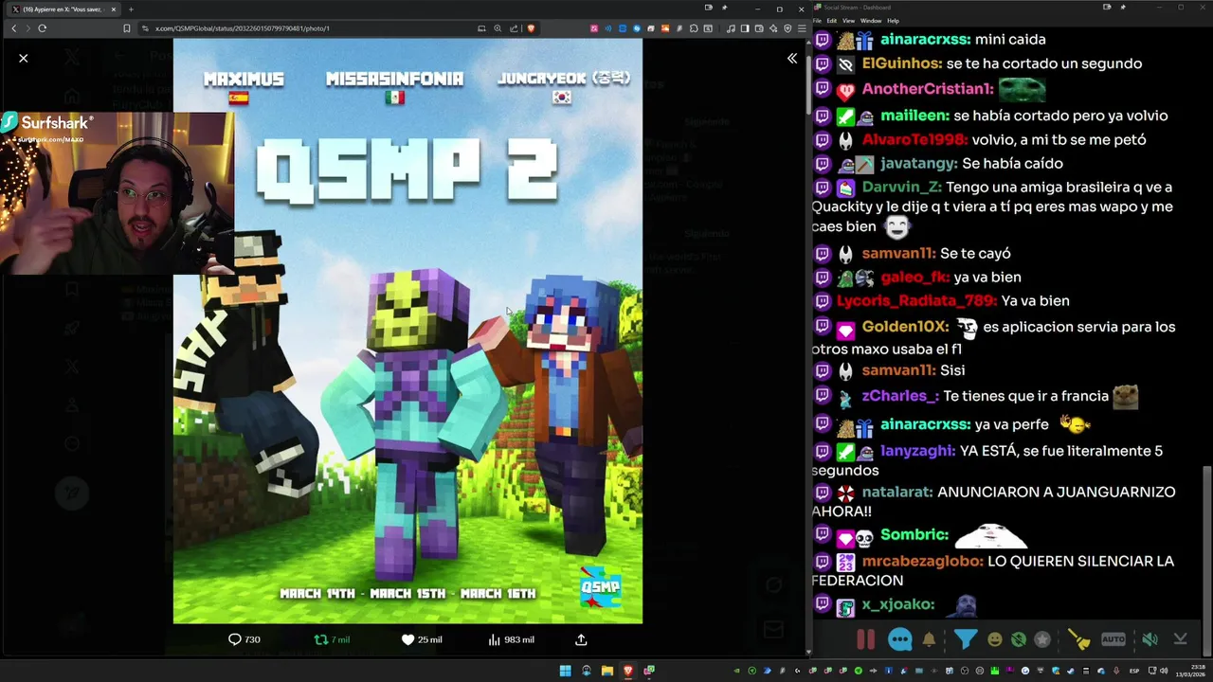Click the Brave icon in the taskbar
Viewport: 1213px width, 682px height.
pyautogui.click(x=627, y=672)
